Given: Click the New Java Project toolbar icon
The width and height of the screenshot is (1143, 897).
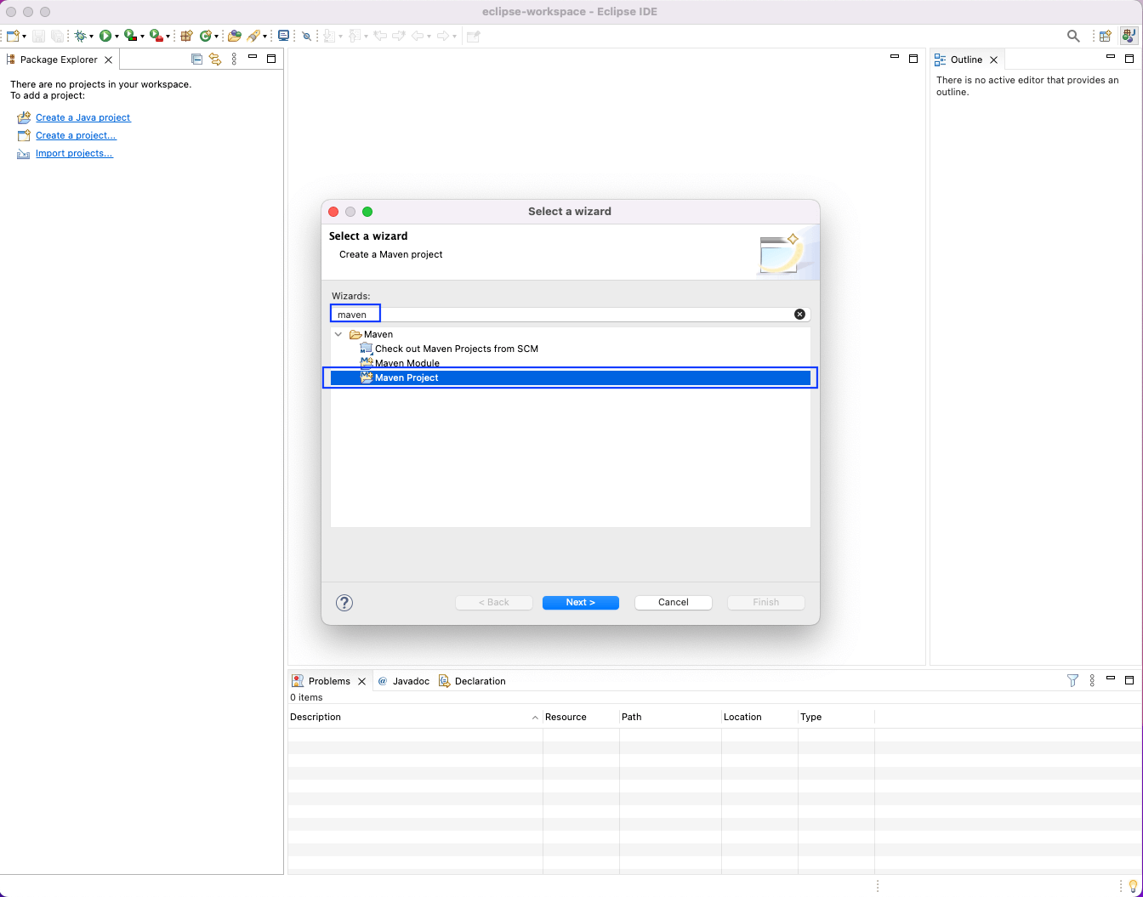Looking at the screenshot, I should [186, 36].
